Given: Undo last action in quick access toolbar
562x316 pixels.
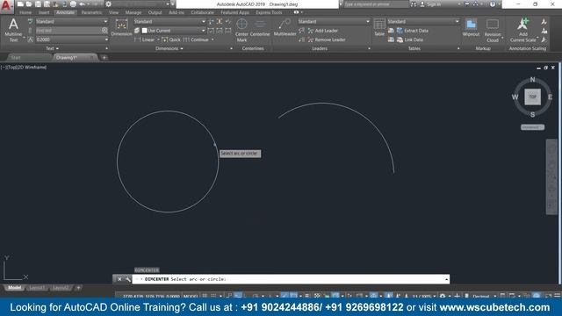Looking at the screenshot, I should point(82,4).
